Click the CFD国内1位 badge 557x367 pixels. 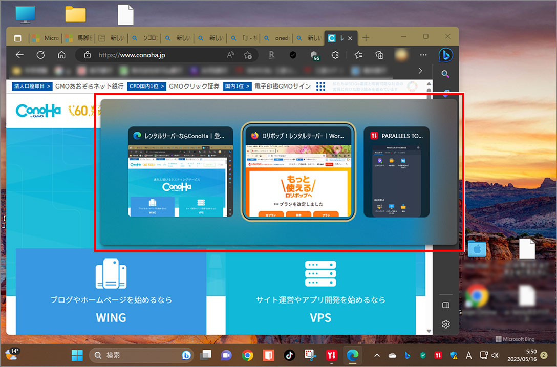pos(146,87)
